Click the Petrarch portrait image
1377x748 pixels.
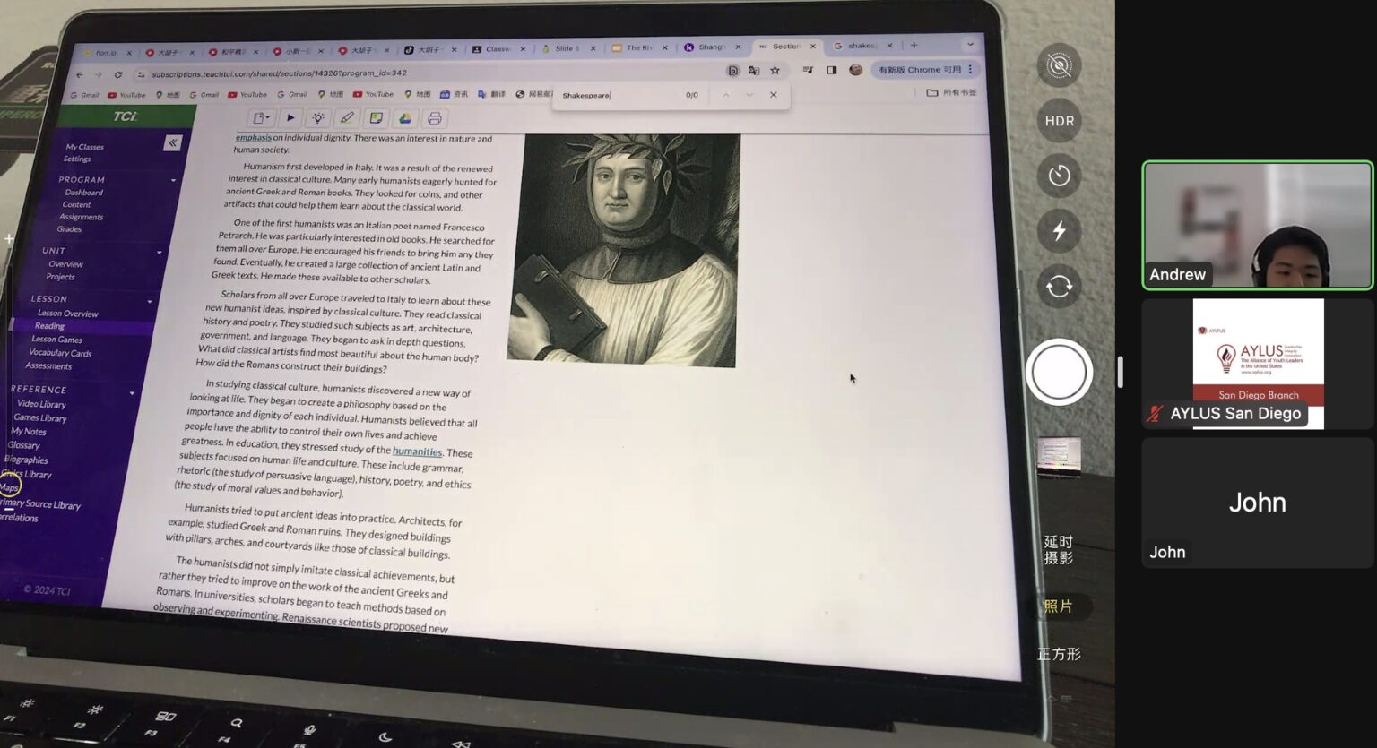624,250
